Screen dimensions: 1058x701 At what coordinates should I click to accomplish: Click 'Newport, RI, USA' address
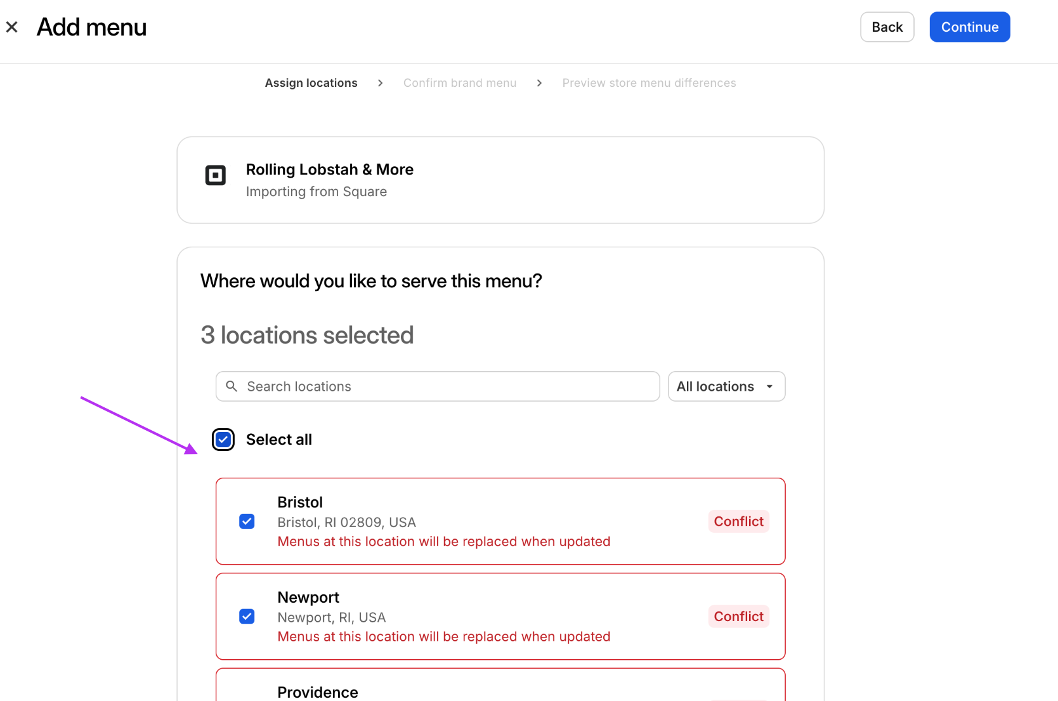(x=331, y=617)
